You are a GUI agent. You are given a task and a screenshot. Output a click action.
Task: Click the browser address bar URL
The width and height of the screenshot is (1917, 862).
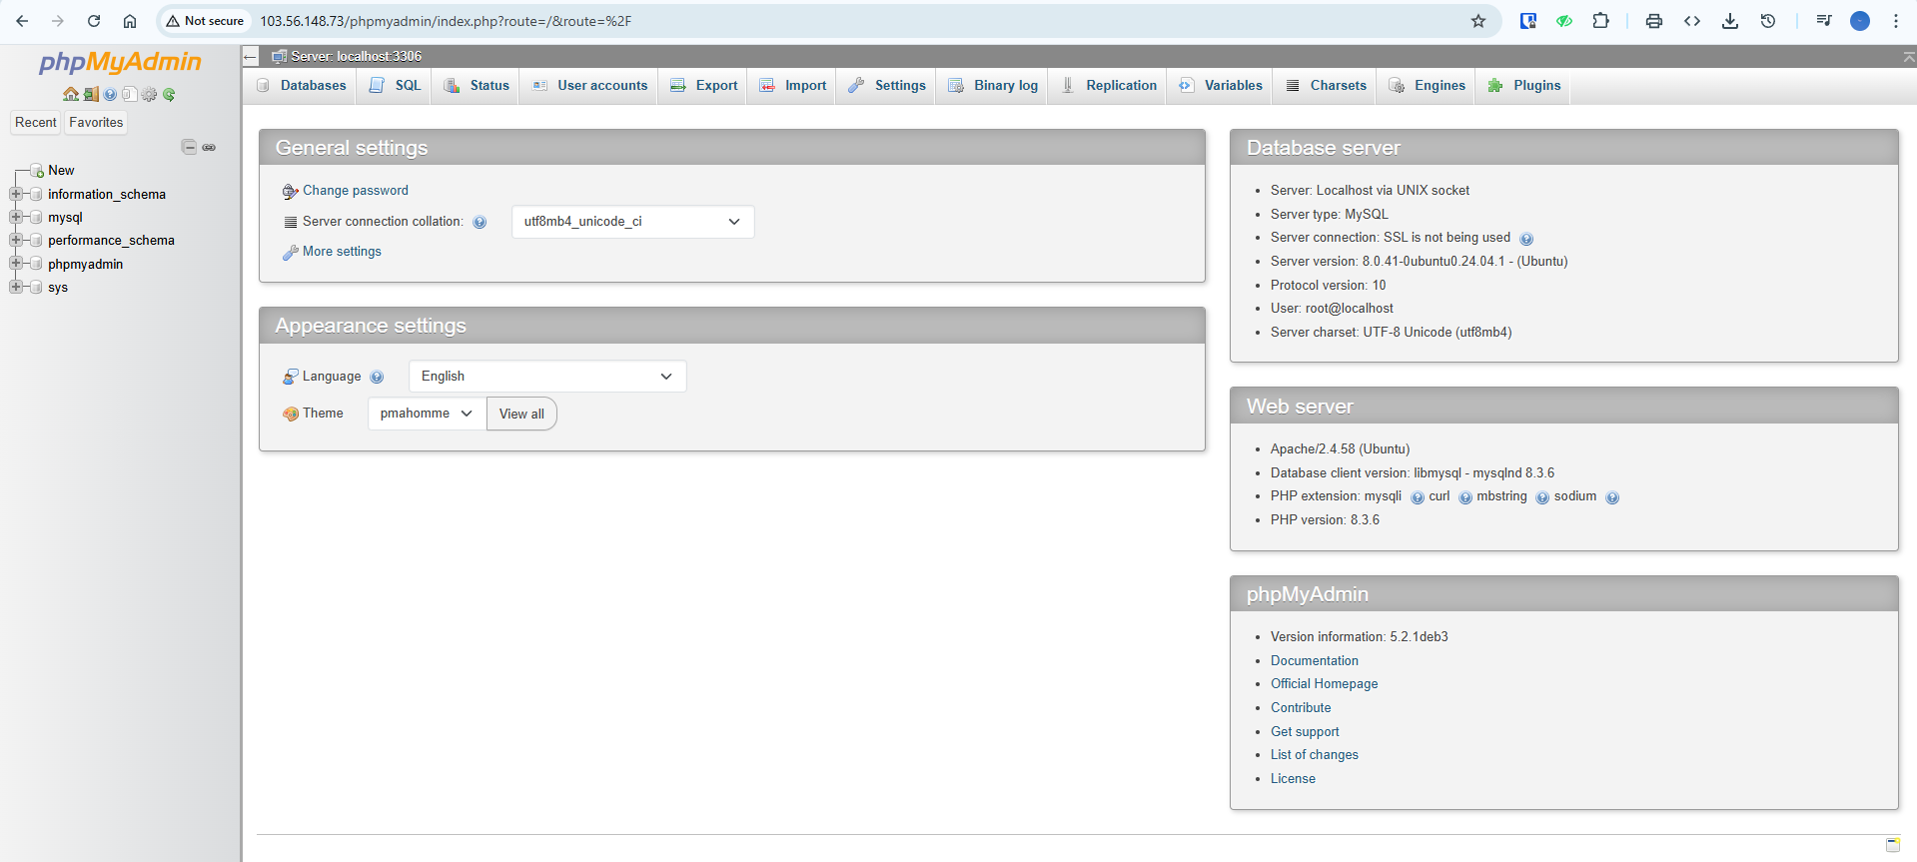coord(446,21)
